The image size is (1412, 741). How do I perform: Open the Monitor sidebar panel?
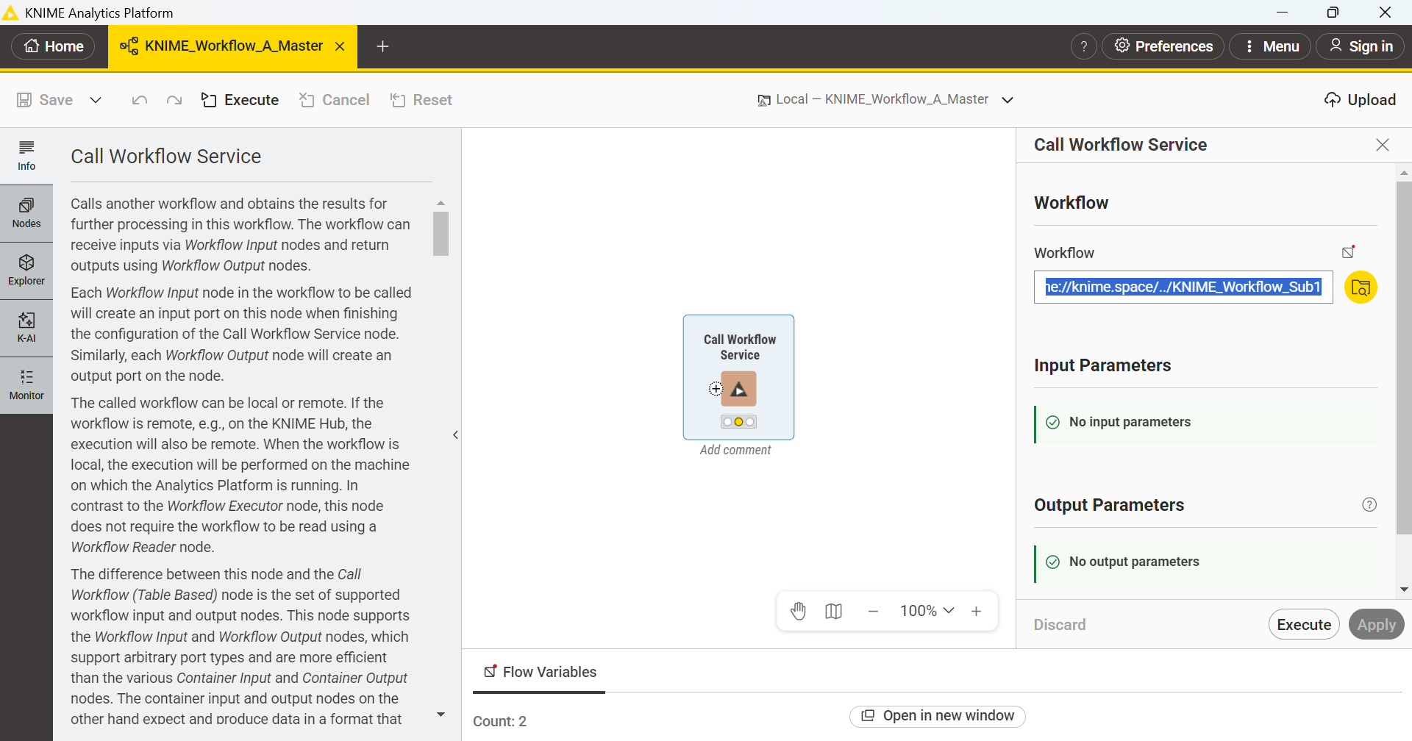coord(26,385)
